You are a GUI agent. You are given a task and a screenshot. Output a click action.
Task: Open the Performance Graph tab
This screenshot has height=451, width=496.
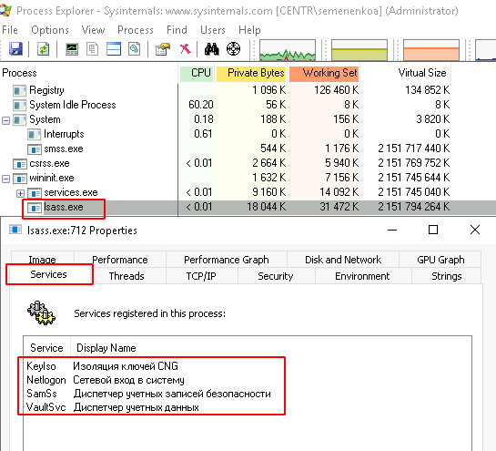coord(227,260)
